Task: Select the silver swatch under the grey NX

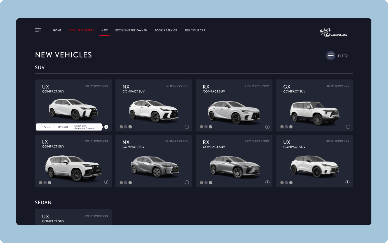Action: 130,183
